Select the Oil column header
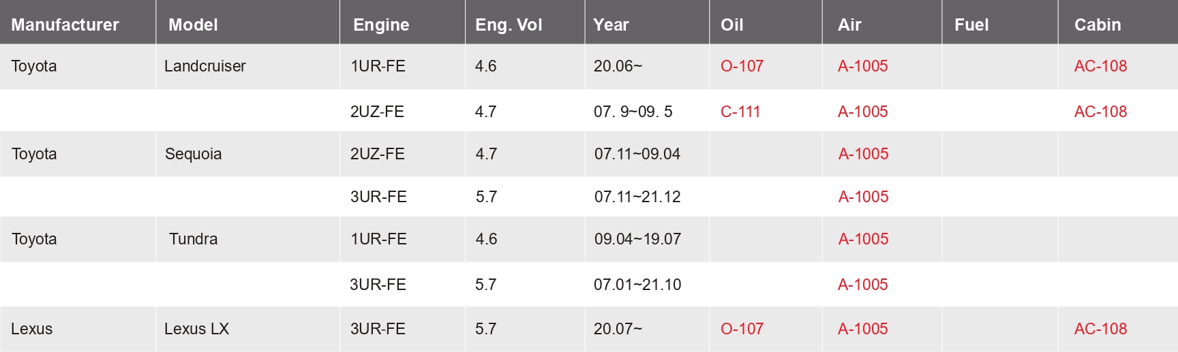The image size is (1178, 352). pyautogui.click(x=731, y=25)
